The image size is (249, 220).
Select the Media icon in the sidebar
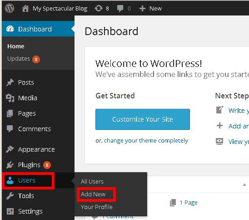tap(10, 98)
